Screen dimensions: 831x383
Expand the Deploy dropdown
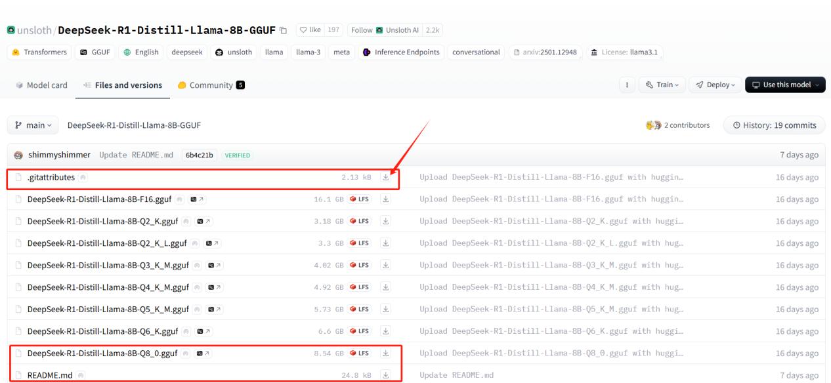click(x=715, y=85)
